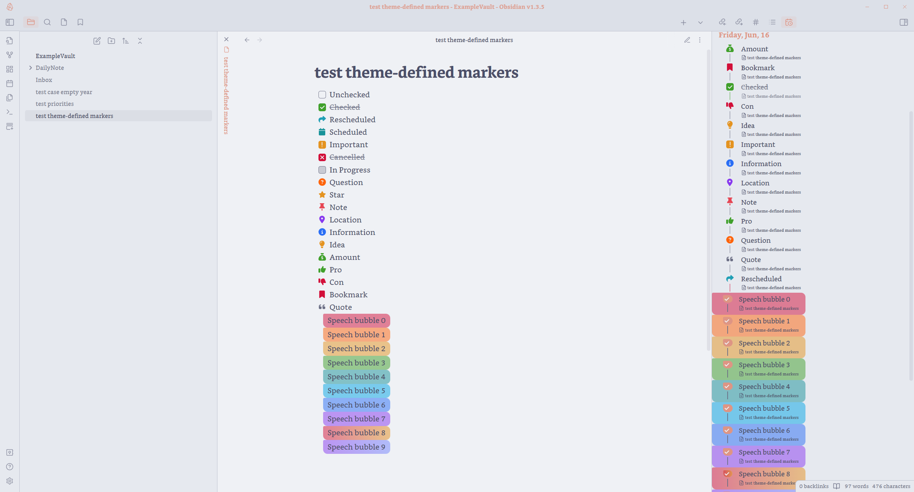Click the 0 backlinks status bar item
The image size is (914, 492).
(814, 486)
